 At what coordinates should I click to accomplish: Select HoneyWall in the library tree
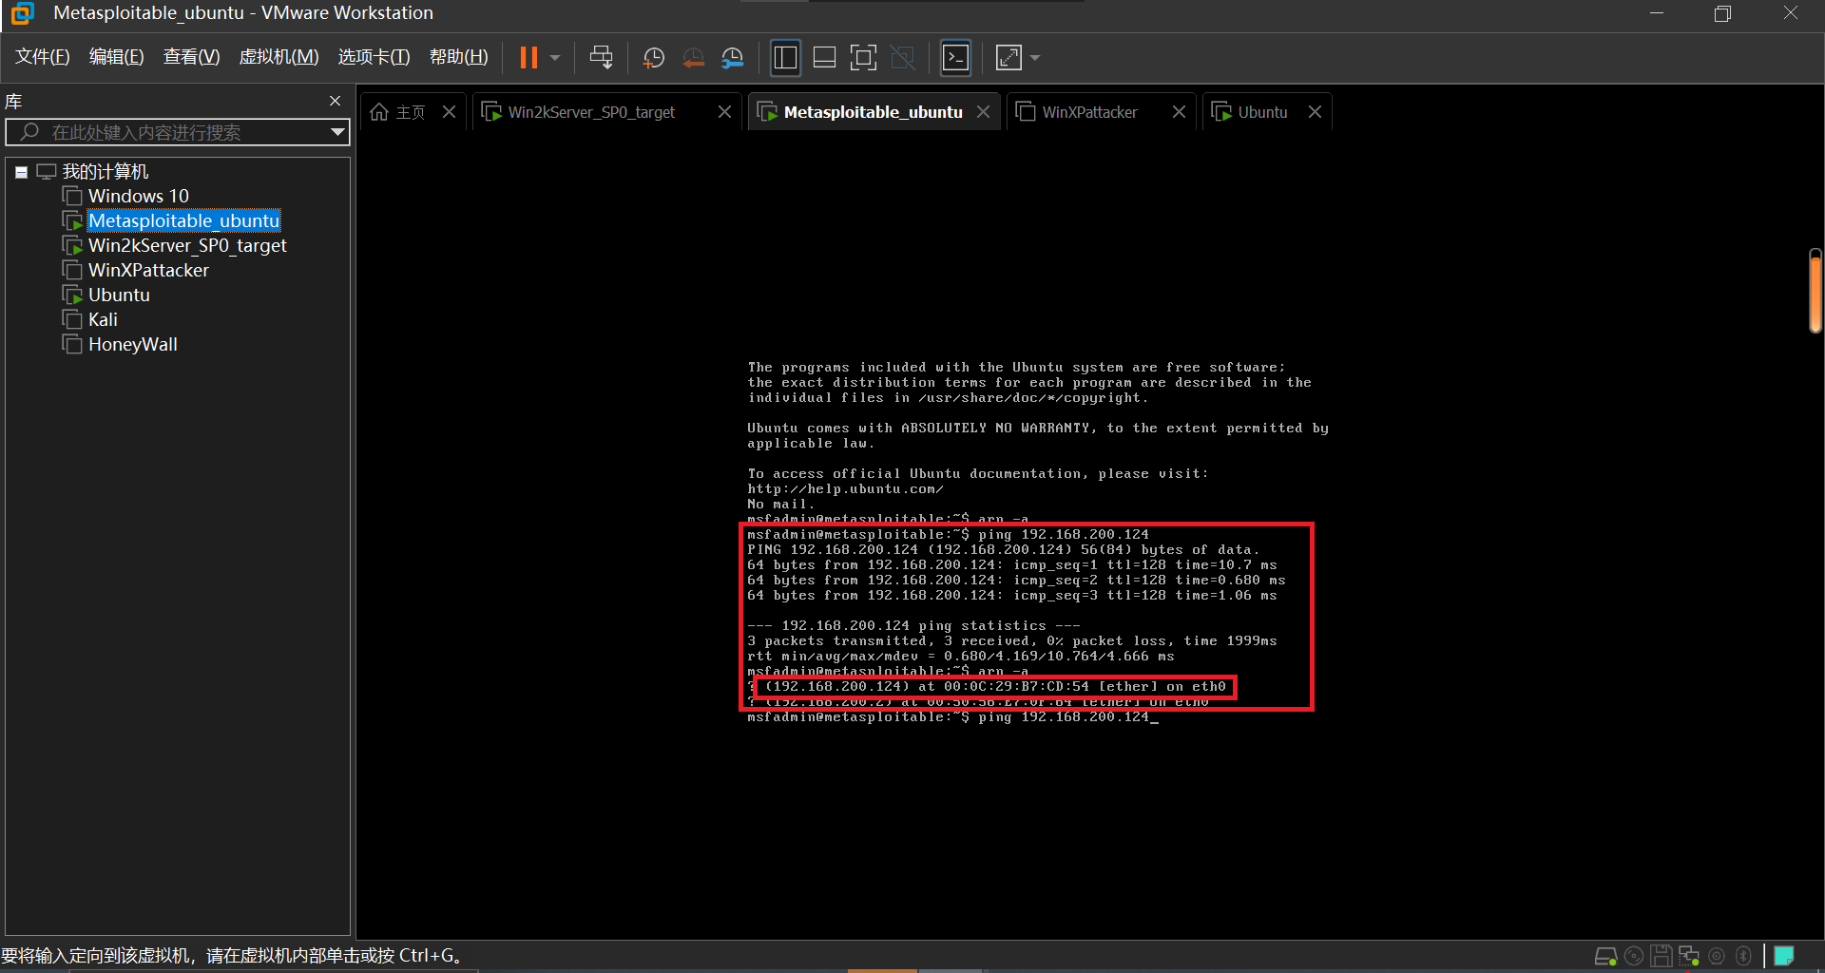click(x=133, y=344)
